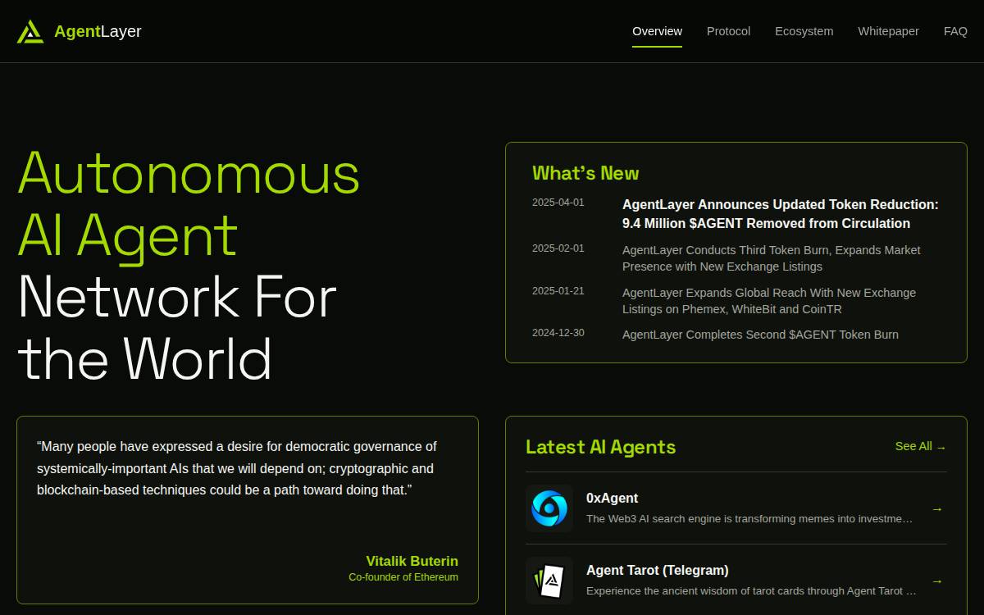
Task: Open the Protocol nav tab
Action: coord(728,31)
